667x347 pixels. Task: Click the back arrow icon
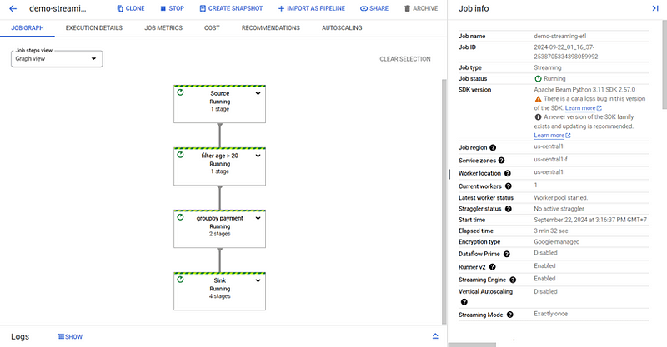point(13,8)
